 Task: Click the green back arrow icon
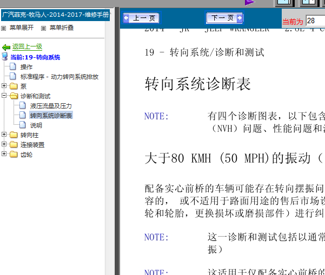tap(6, 48)
